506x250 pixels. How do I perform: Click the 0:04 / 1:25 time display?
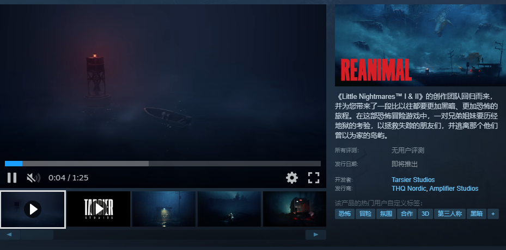69,178
